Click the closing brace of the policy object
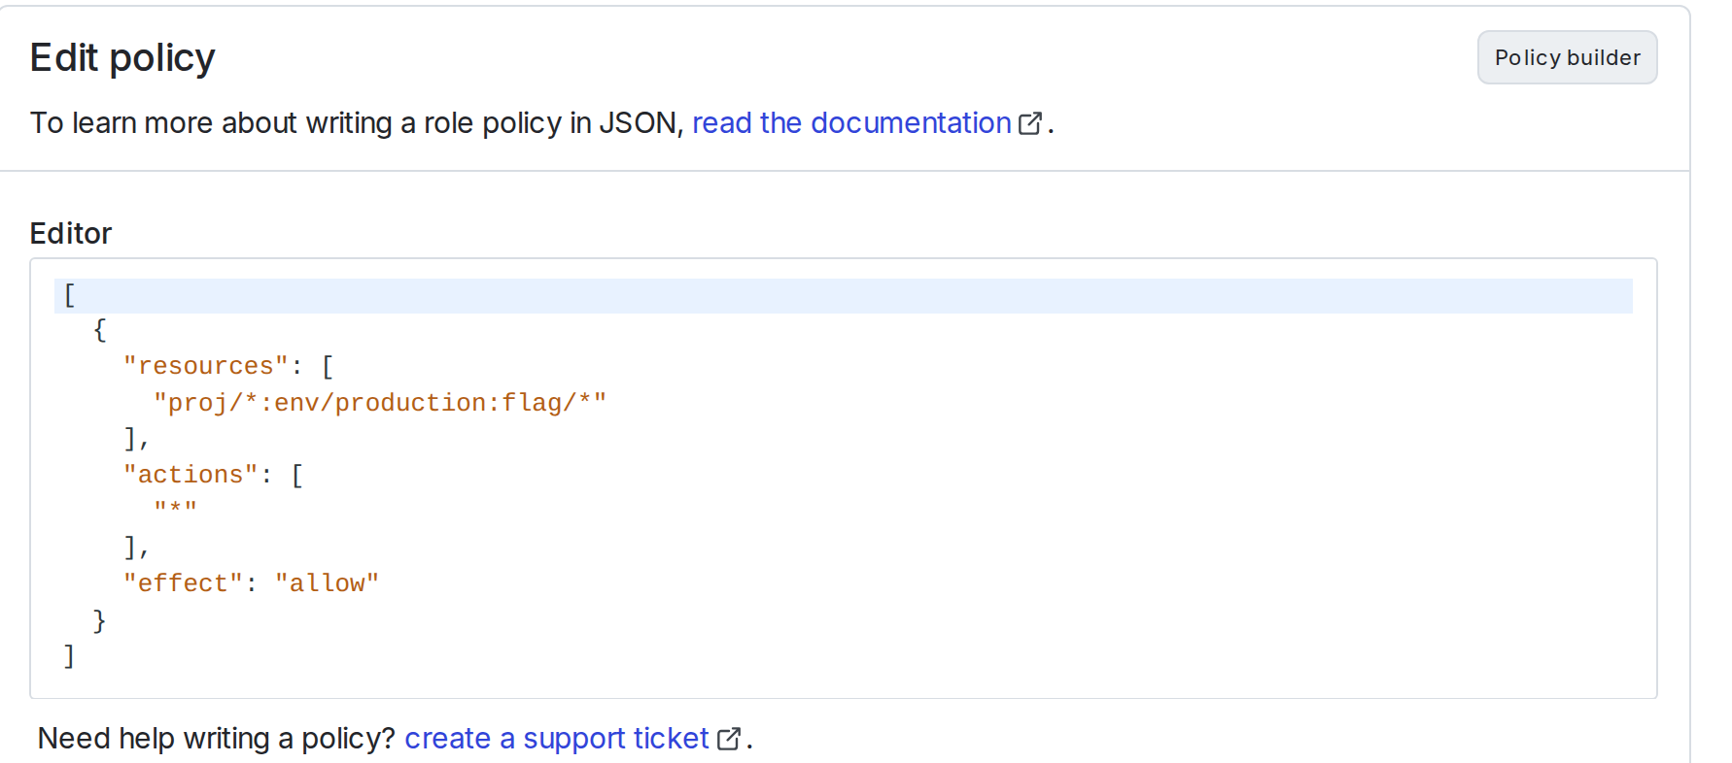 click(x=98, y=619)
